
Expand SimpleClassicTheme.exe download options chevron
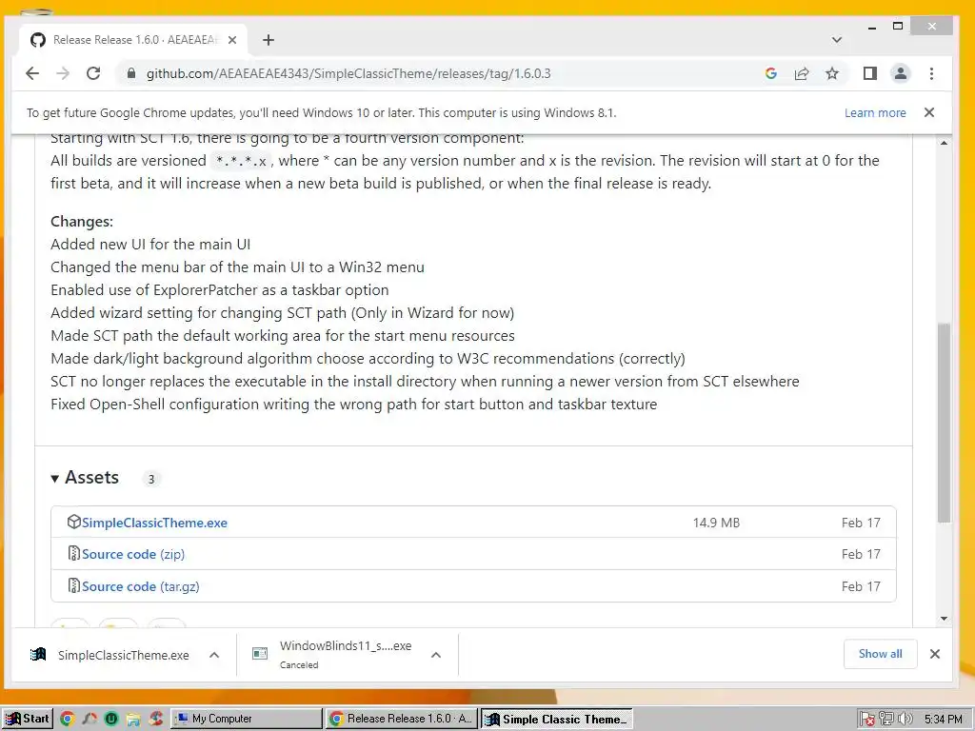coord(214,655)
